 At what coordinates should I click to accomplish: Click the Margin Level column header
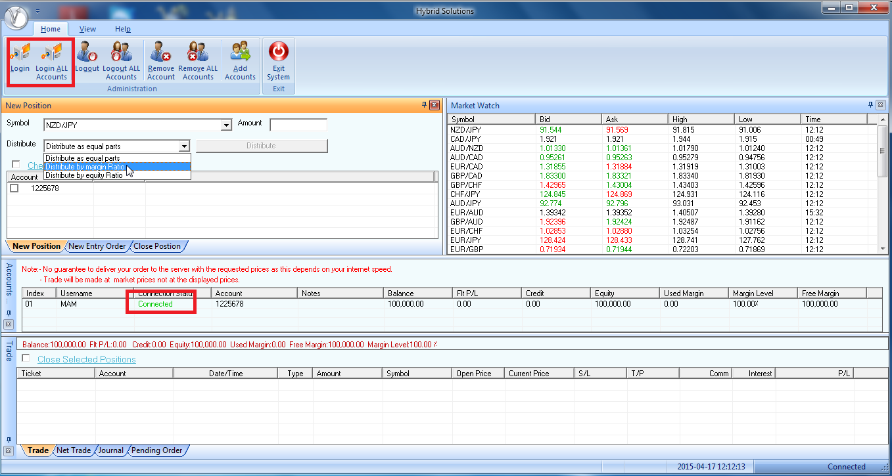(763, 293)
